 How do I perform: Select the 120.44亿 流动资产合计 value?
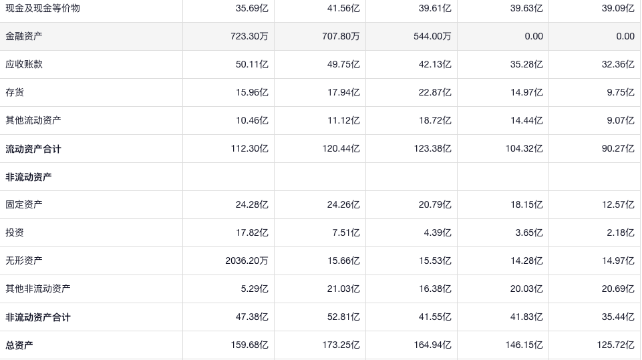341,149
